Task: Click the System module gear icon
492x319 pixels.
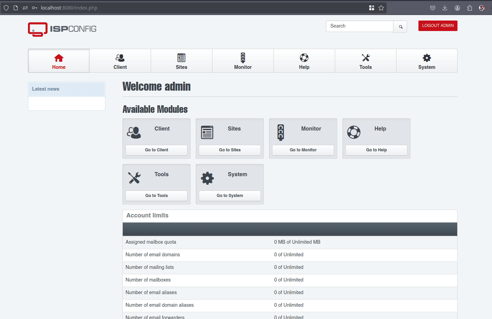Action: tap(207, 178)
